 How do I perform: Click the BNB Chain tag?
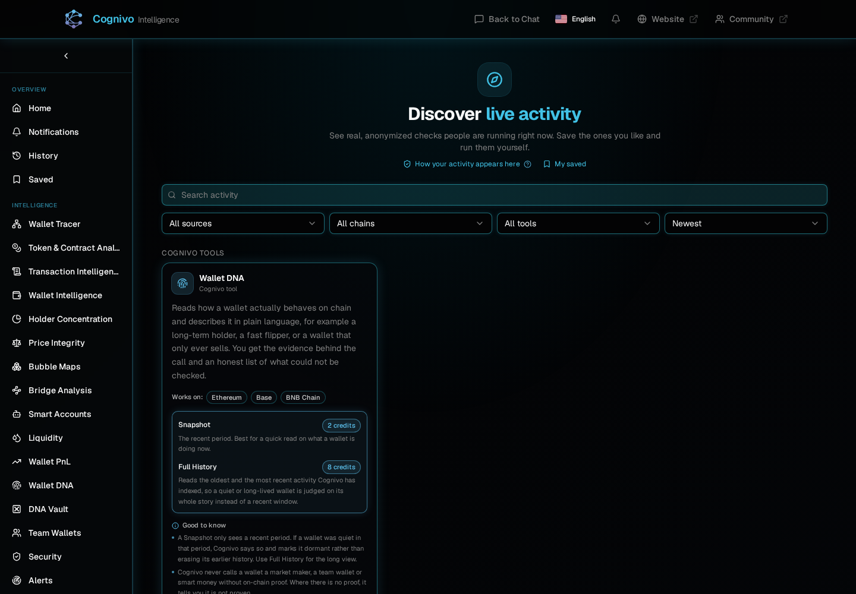303,397
